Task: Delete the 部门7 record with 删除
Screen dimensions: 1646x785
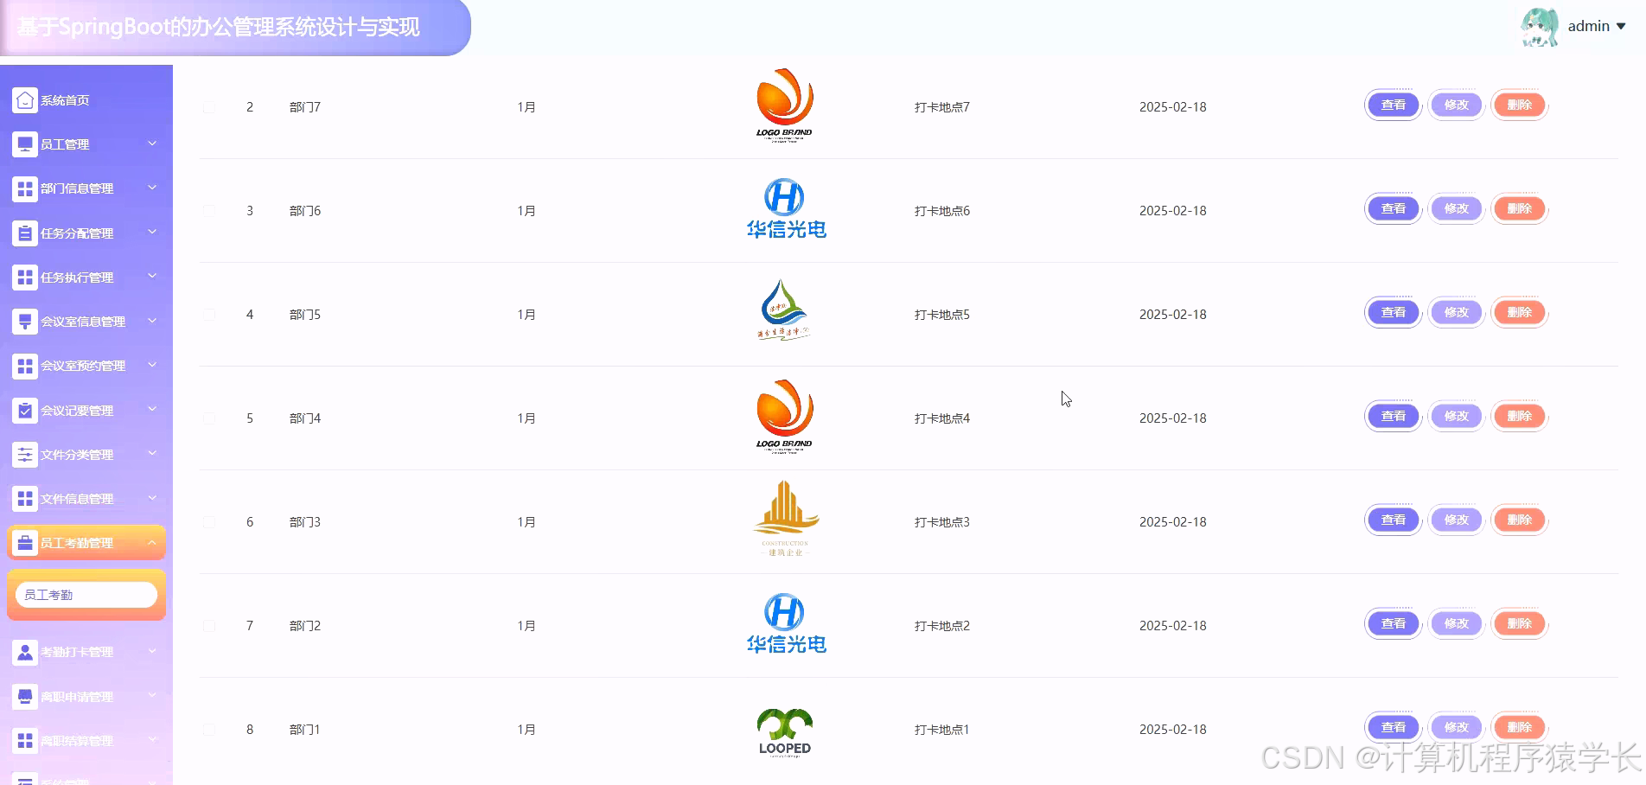Action: [x=1520, y=105]
